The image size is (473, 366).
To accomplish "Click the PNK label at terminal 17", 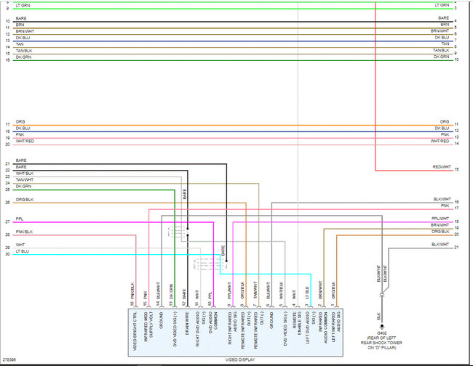I will coord(445,206).
